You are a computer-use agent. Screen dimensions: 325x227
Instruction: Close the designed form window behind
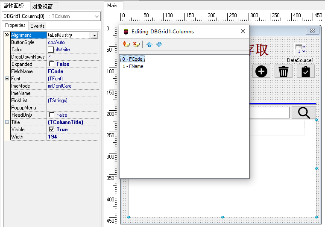(x=312, y=31)
